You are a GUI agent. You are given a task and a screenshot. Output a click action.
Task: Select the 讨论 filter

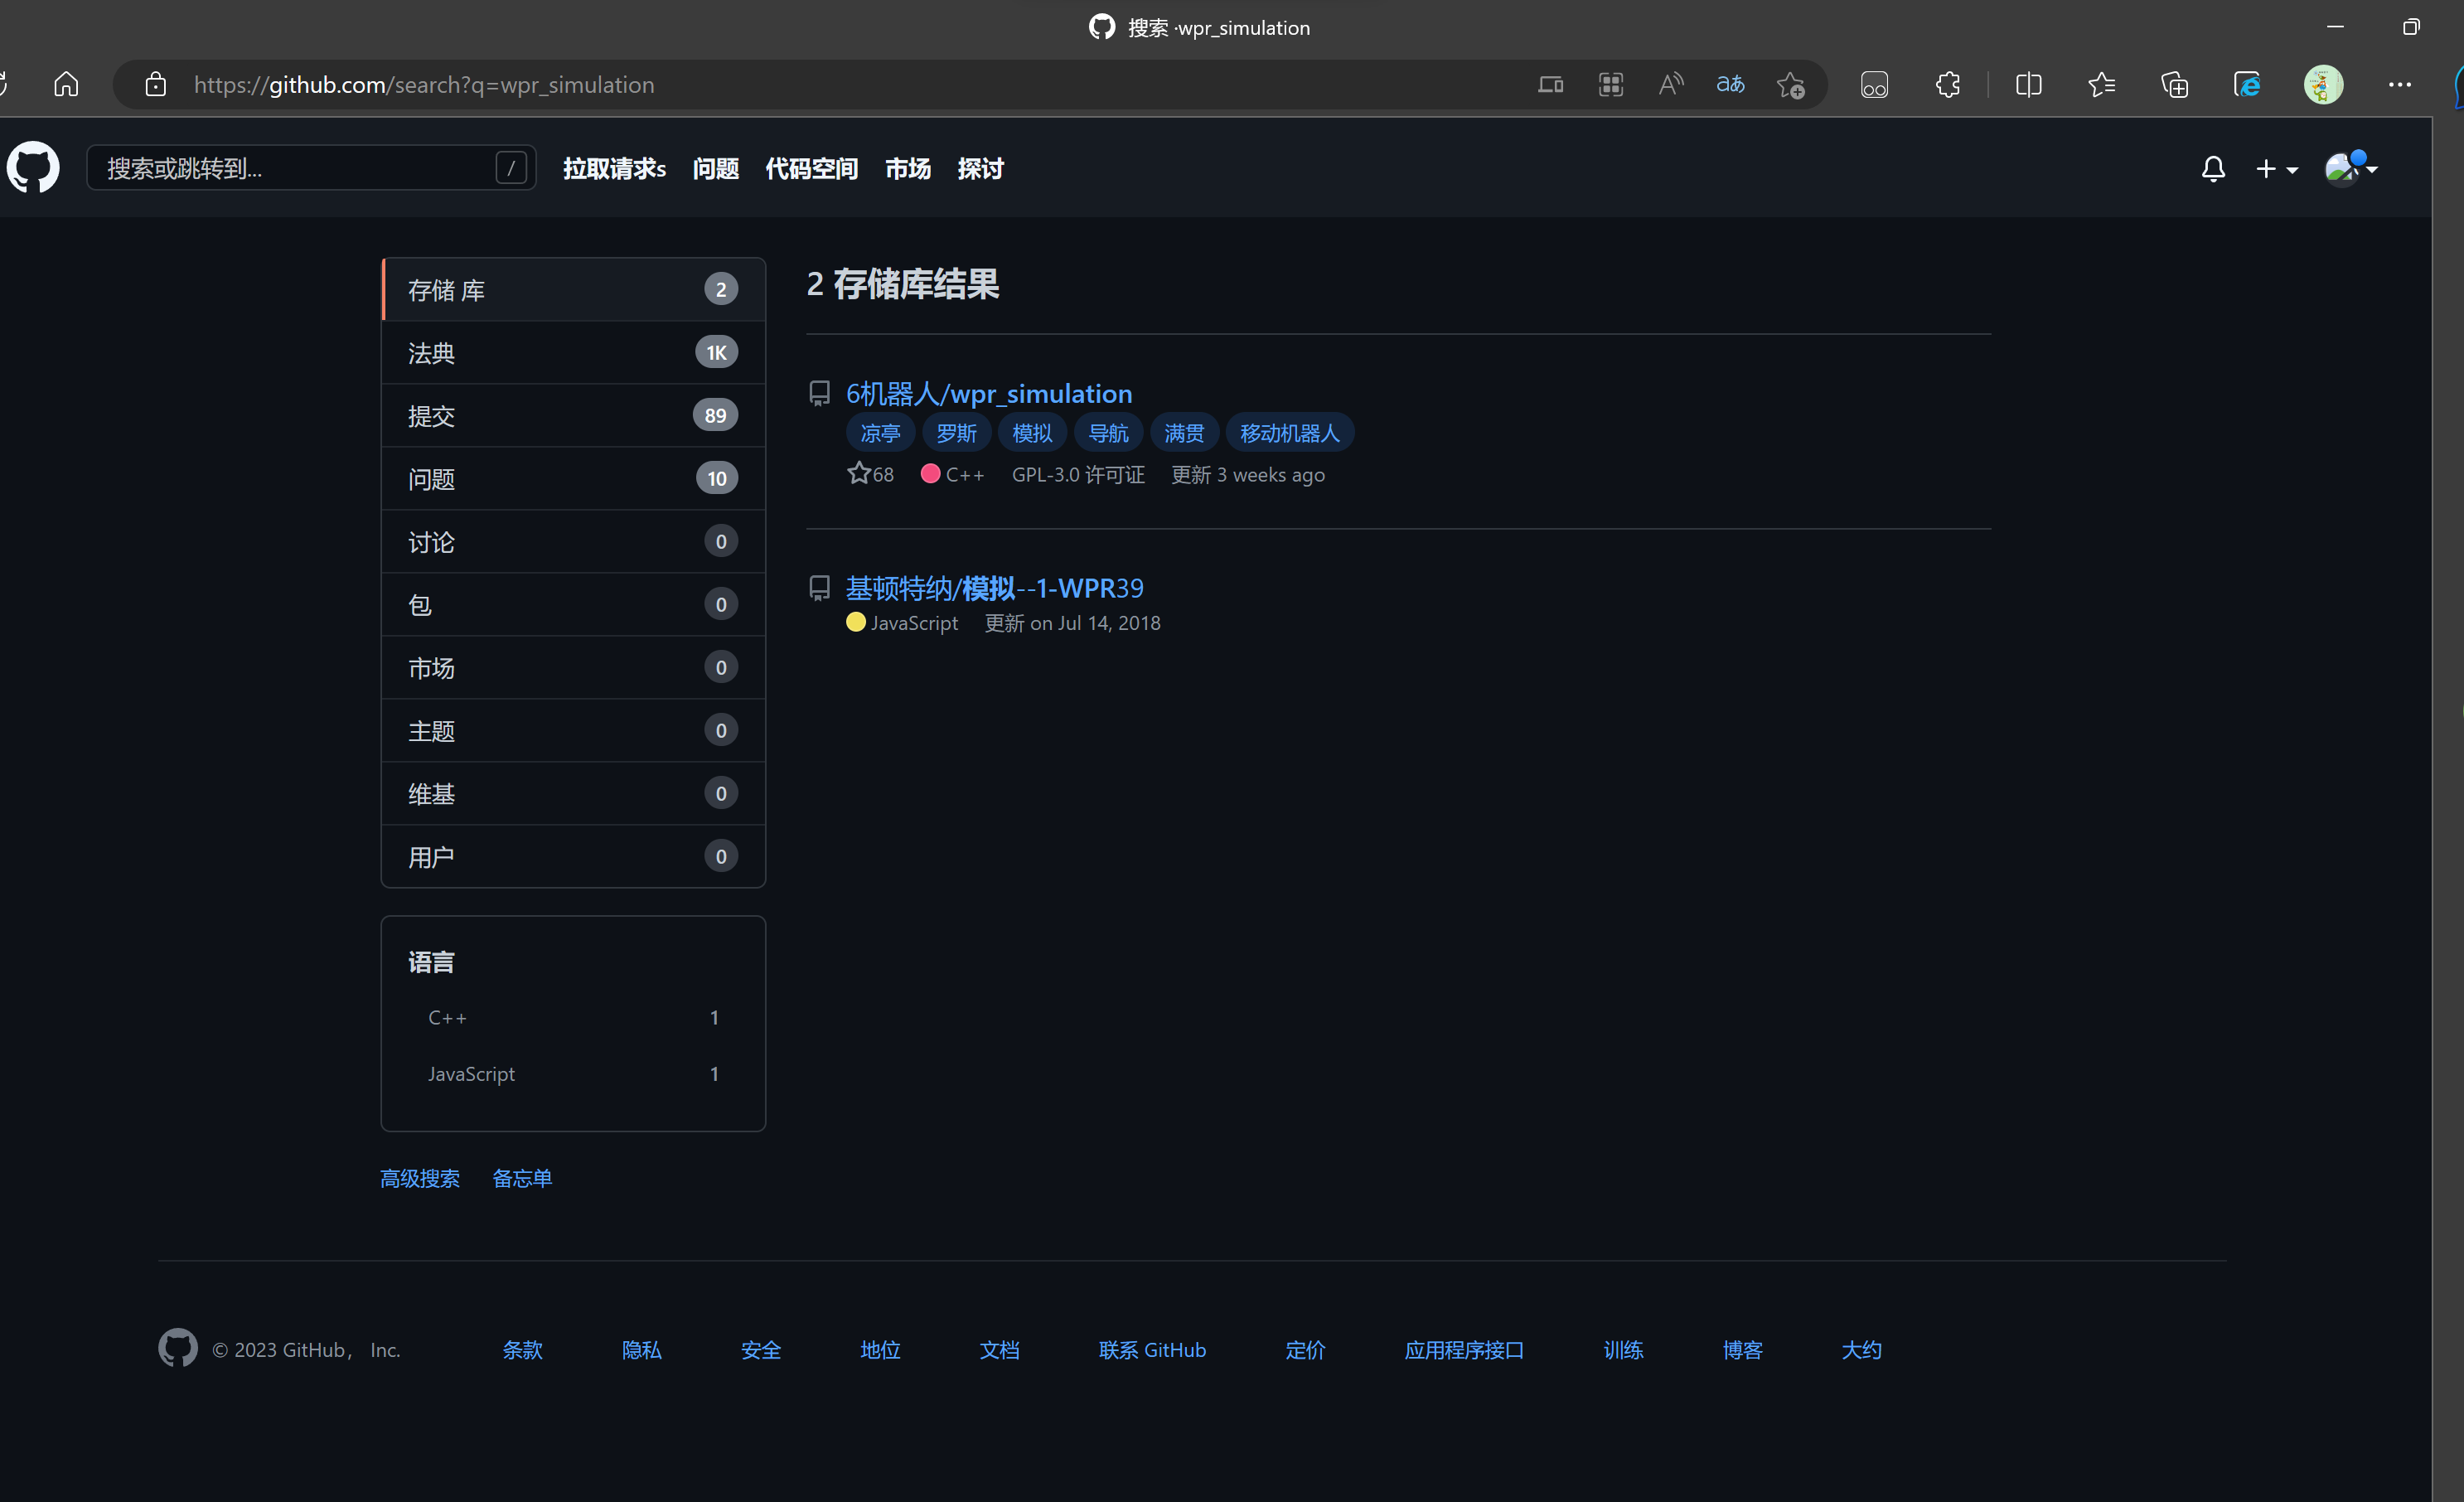(573, 541)
